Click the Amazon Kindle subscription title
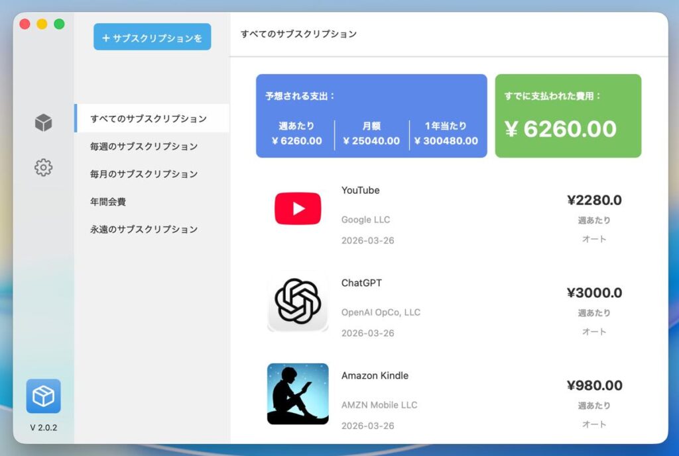Image resolution: width=679 pixels, height=456 pixels. [x=375, y=376]
